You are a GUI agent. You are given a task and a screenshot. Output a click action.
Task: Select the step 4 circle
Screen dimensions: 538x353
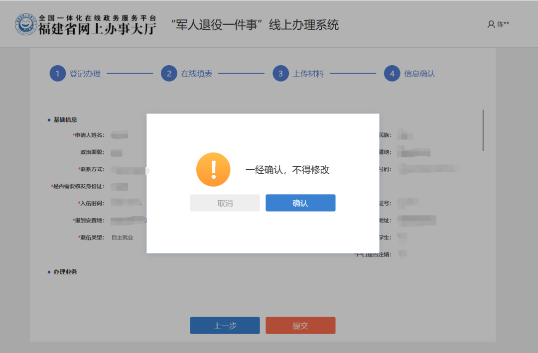392,74
